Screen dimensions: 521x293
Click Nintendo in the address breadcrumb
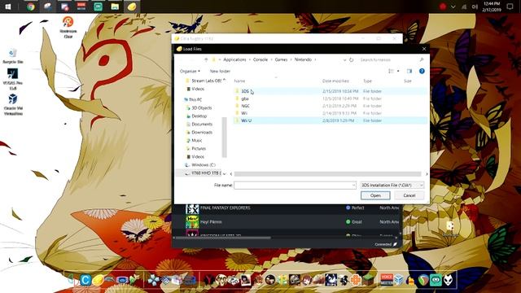coord(303,59)
